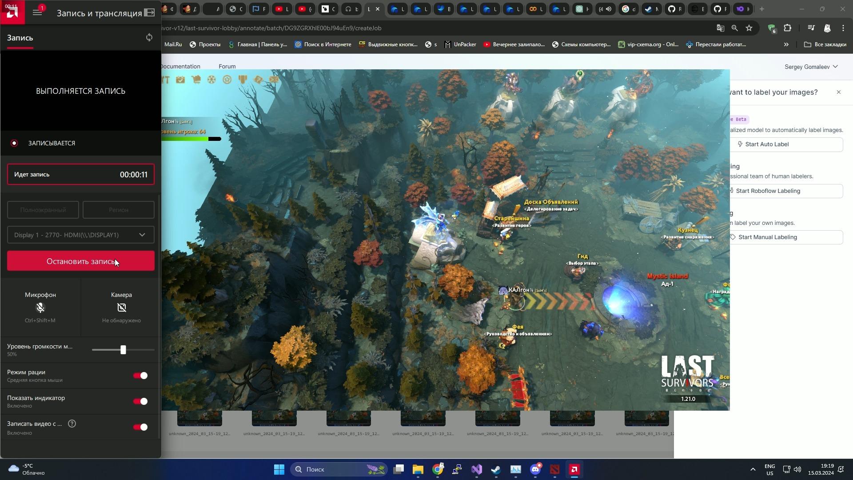Open Discord from the taskbar
The width and height of the screenshot is (853, 480).
point(535,469)
